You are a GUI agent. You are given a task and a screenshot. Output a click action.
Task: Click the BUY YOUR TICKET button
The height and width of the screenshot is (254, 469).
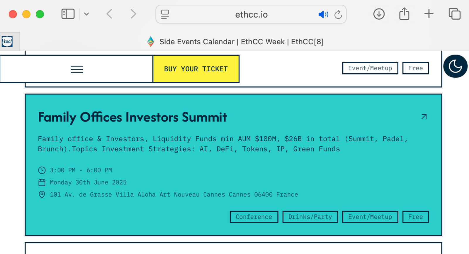[x=196, y=69]
